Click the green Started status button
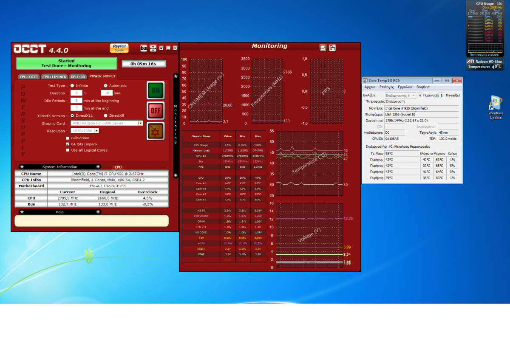 [66, 63]
